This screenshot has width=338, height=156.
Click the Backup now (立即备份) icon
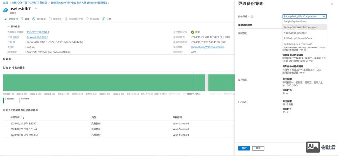click(6, 19)
